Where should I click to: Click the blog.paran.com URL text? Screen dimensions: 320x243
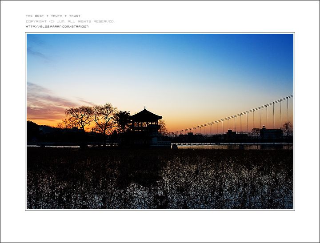click(x=57, y=27)
